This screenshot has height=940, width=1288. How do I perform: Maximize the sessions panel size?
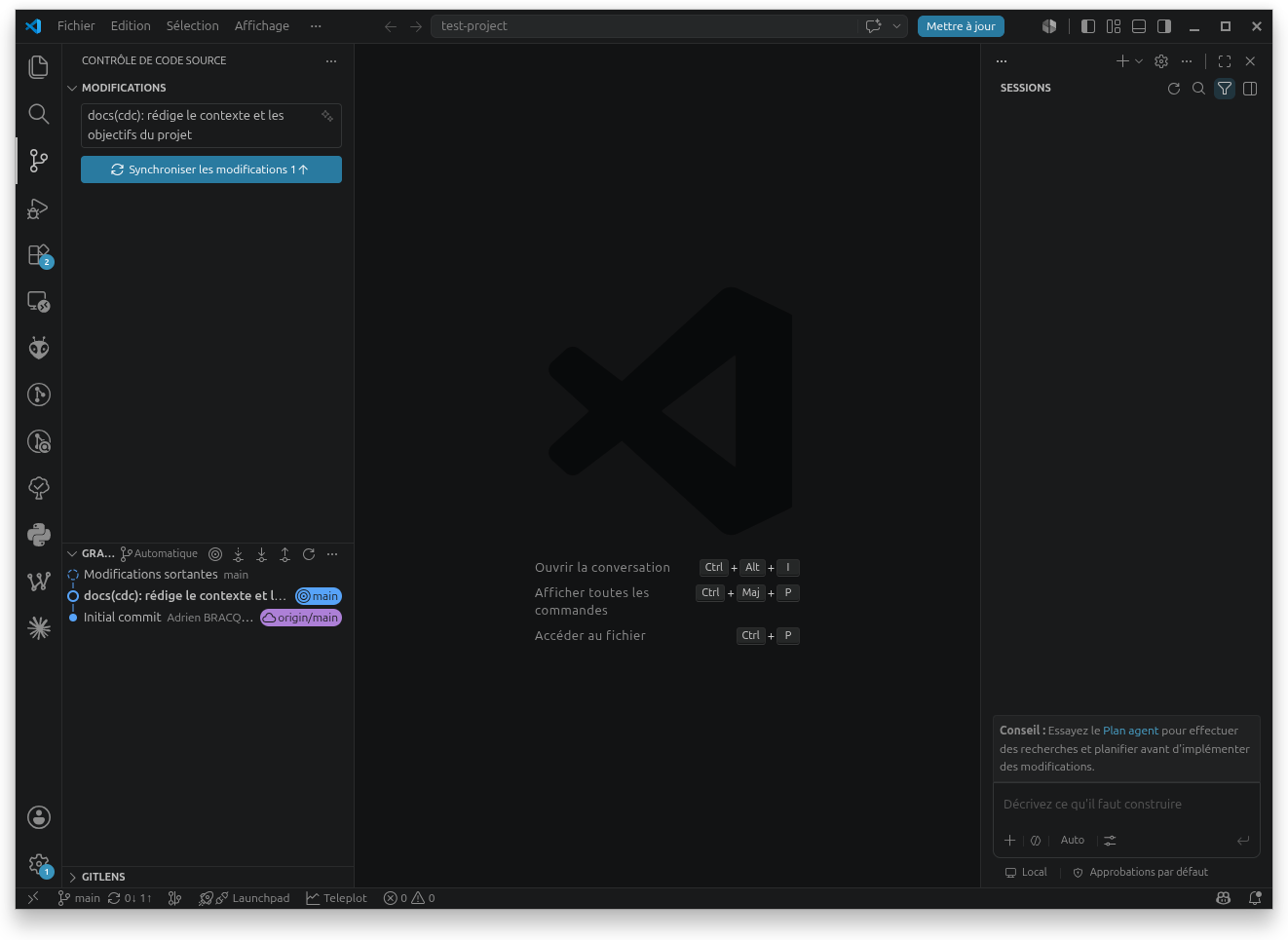(1225, 61)
